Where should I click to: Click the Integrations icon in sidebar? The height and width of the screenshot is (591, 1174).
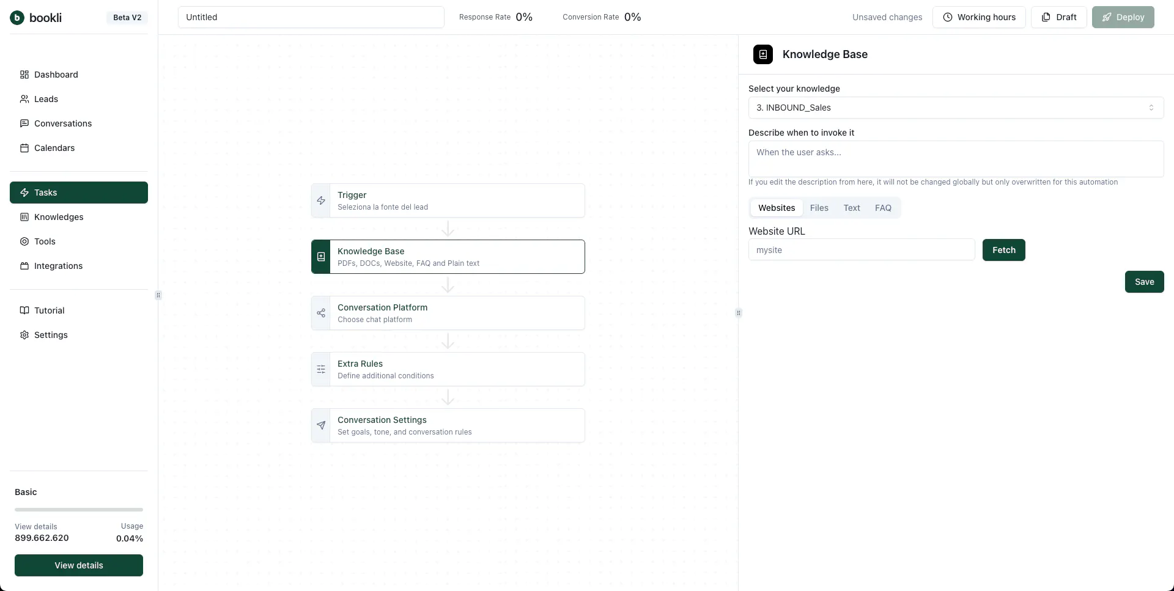pyautogui.click(x=24, y=266)
